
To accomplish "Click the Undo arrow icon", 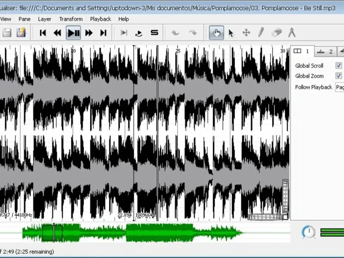I will [x=175, y=33].
